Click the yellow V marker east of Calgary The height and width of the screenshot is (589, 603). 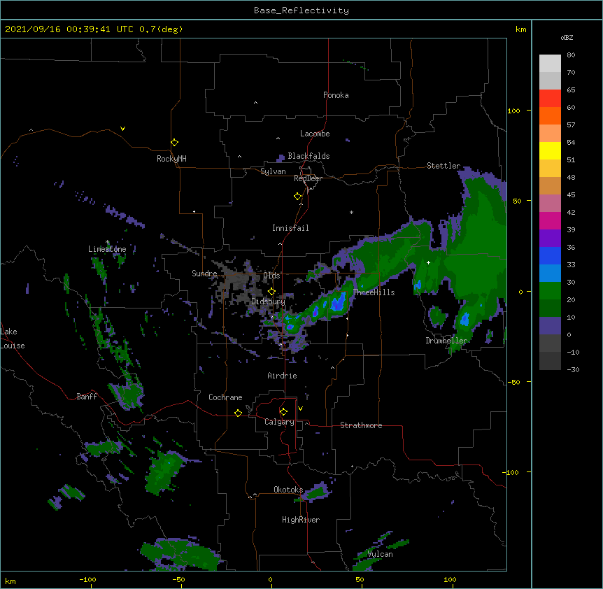coord(300,409)
